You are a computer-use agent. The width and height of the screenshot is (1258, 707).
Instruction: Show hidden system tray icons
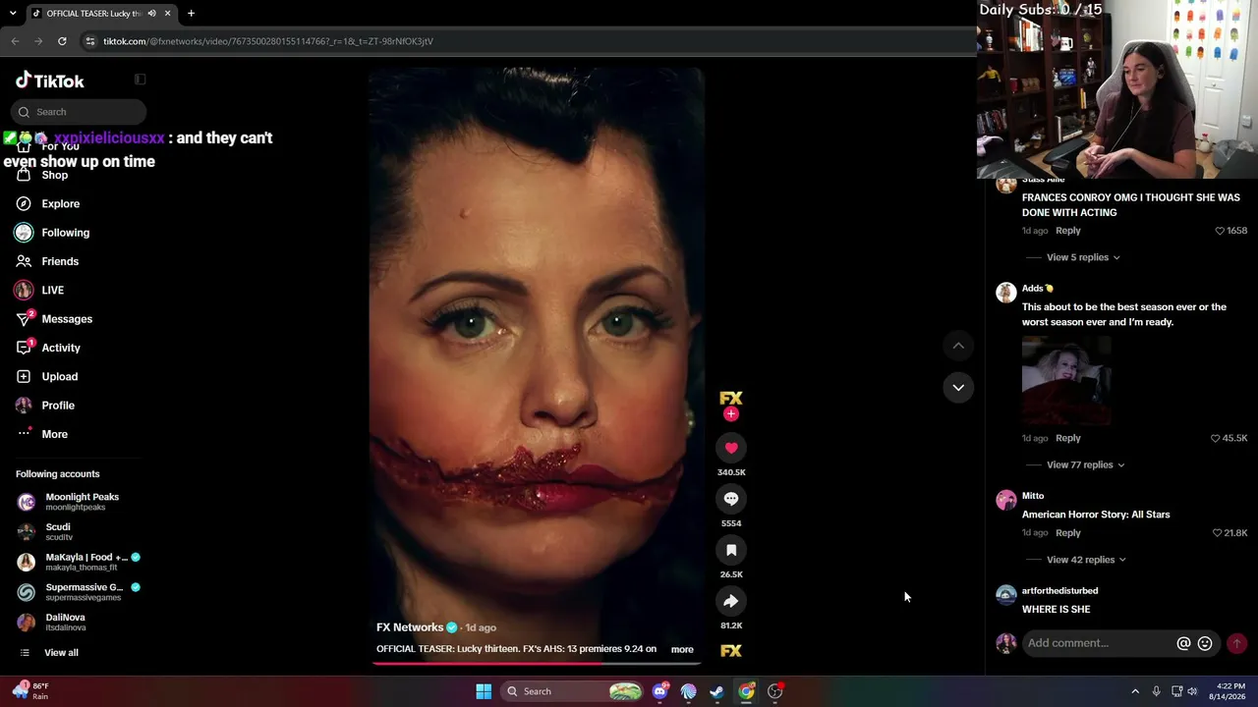coord(1135,691)
